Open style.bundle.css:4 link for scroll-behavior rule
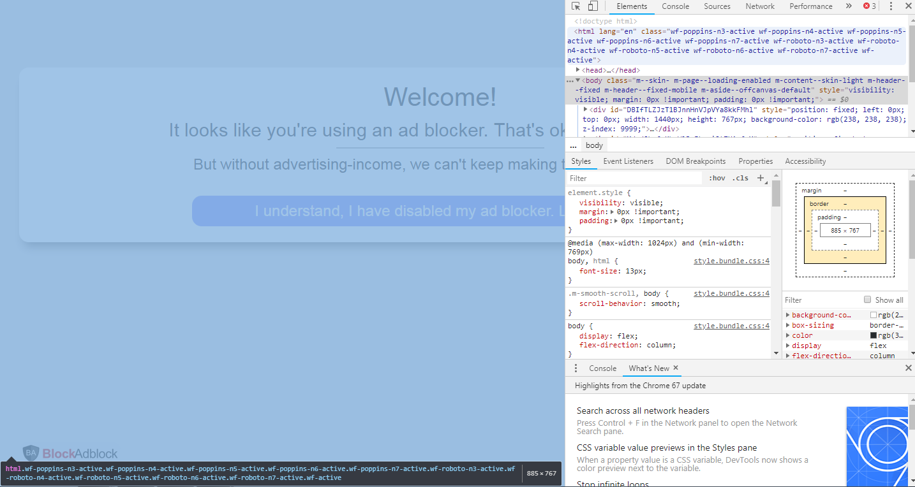 (731, 294)
